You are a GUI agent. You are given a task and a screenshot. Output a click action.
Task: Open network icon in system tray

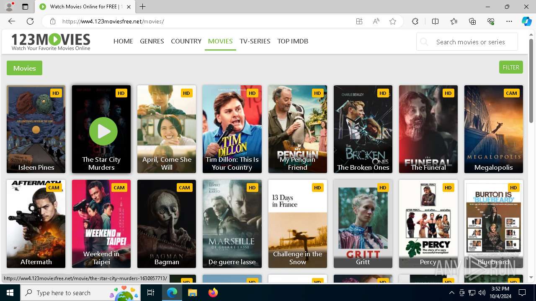[472, 293]
